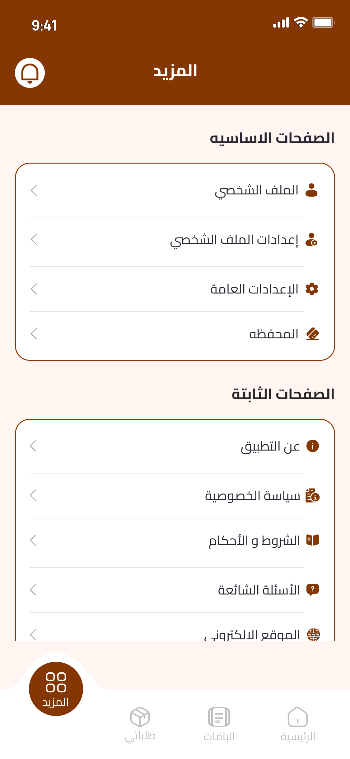This screenshot has height=759, width=350.
Task: Click the privacy policy document icon
Action: (x=313, y=495)
